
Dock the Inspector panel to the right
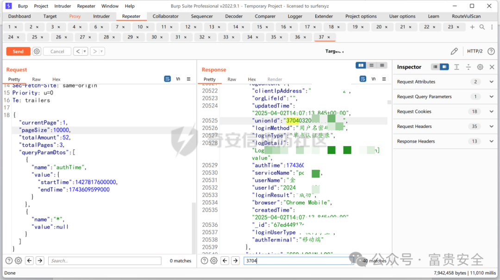(x=444, y=67)
